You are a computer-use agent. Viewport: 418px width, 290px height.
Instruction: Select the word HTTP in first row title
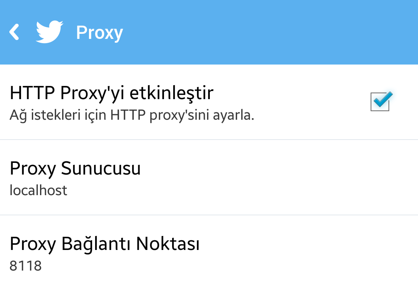(x=32, y=93)
